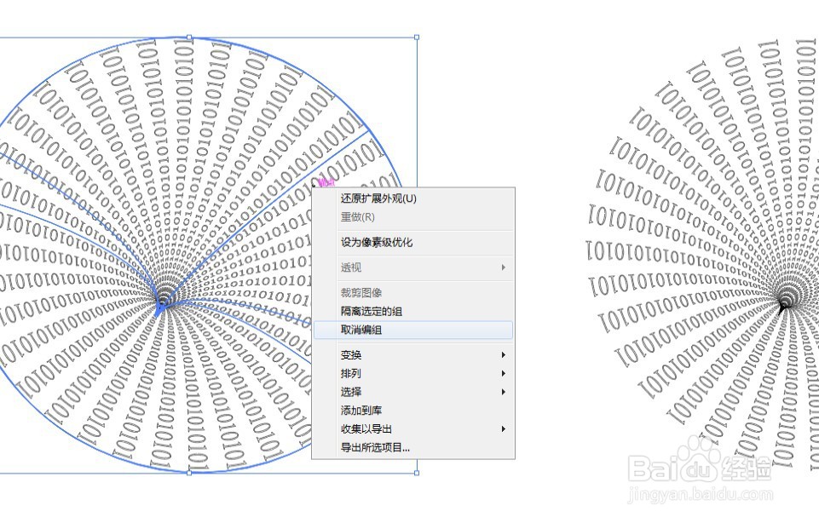The width and height of the screenshot is (819, 523).
Task: Select 设为像素级优化 in the context menu
Action: coord(378,242)
